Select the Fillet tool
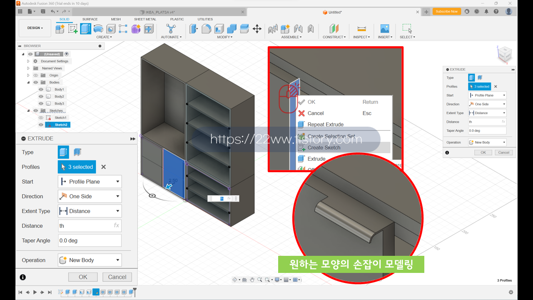The height and width of the screenshot is (300, 533). pos(206,29)
